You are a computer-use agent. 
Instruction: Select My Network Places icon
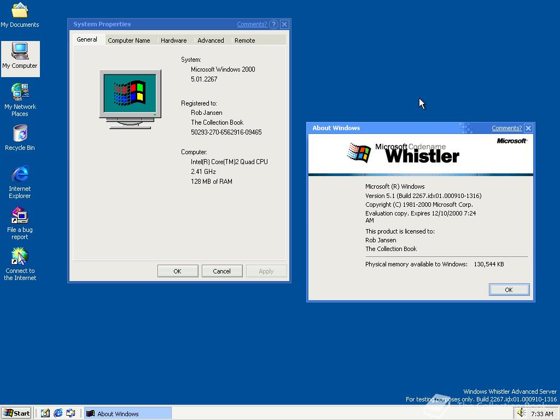tap(20, 100)
